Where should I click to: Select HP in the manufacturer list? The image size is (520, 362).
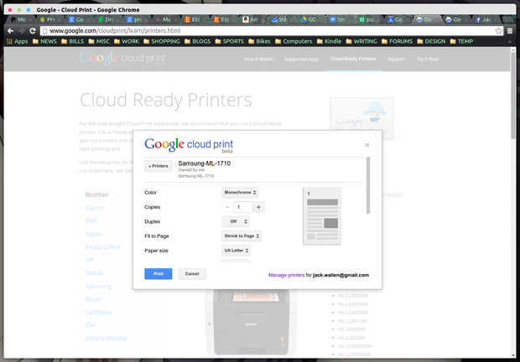90,260
